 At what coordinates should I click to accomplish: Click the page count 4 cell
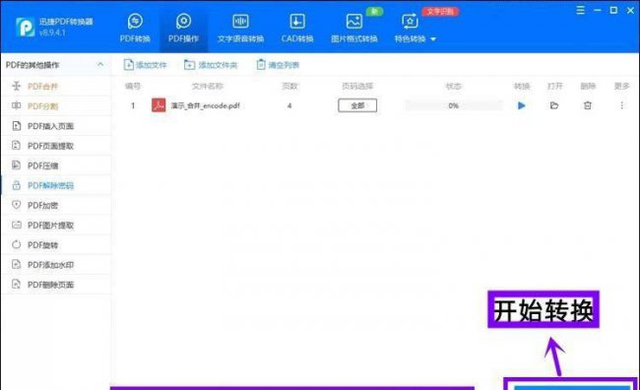point(289,105)
